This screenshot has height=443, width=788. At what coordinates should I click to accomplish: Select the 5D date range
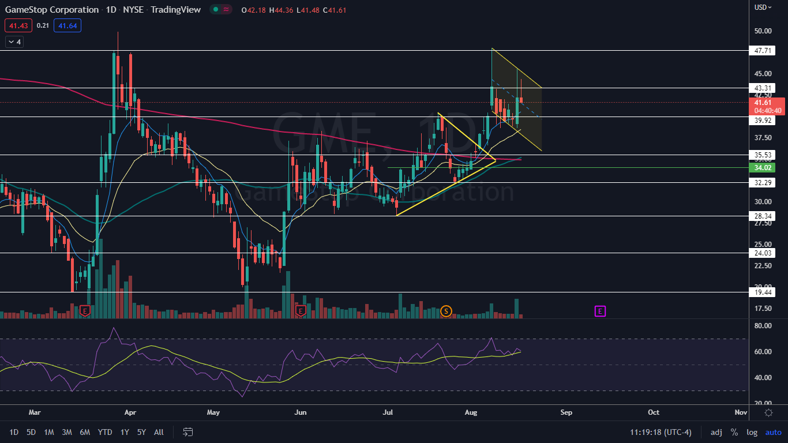[x=31, y=432]
